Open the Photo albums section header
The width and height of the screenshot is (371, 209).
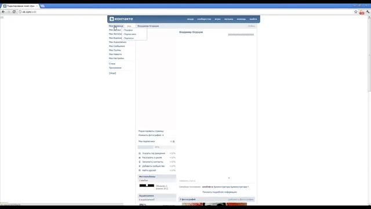(x=157, y=176)
